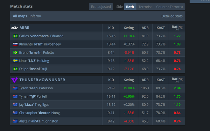This screenshot has height=131, width=210.
Task: Open the Inferno map tab
Action: 35,16
